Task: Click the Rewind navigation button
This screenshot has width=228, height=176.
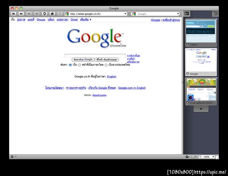Action: click(x=13, y=14)
